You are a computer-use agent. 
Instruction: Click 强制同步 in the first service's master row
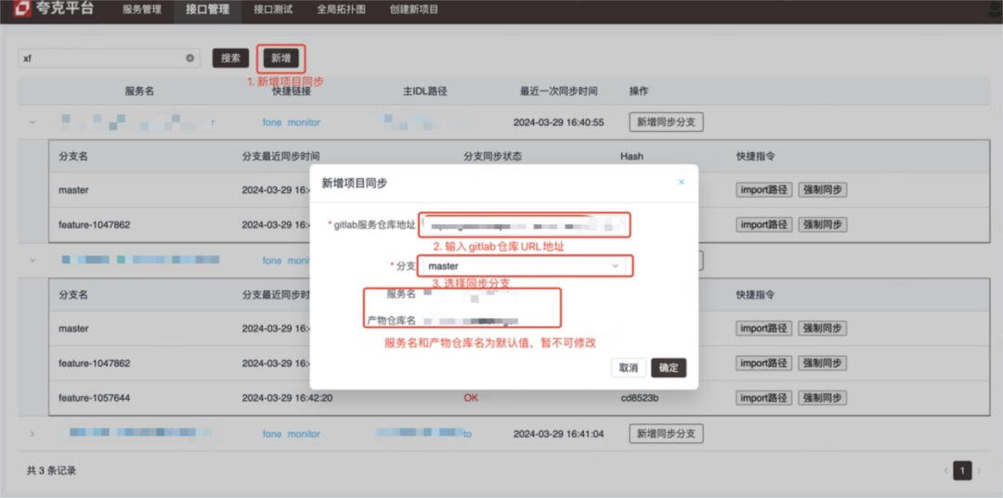[822, 189]
